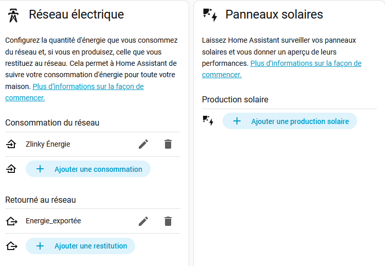The width and height of the screenshot is (385, 266).
Task: Click the Panneaux solaires card title
Action: 274,14
